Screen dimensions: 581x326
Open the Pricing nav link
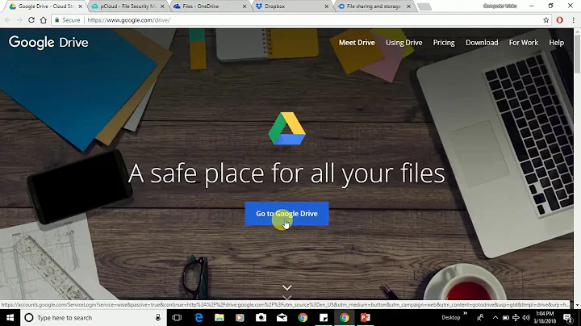click(x=444, y=43)
